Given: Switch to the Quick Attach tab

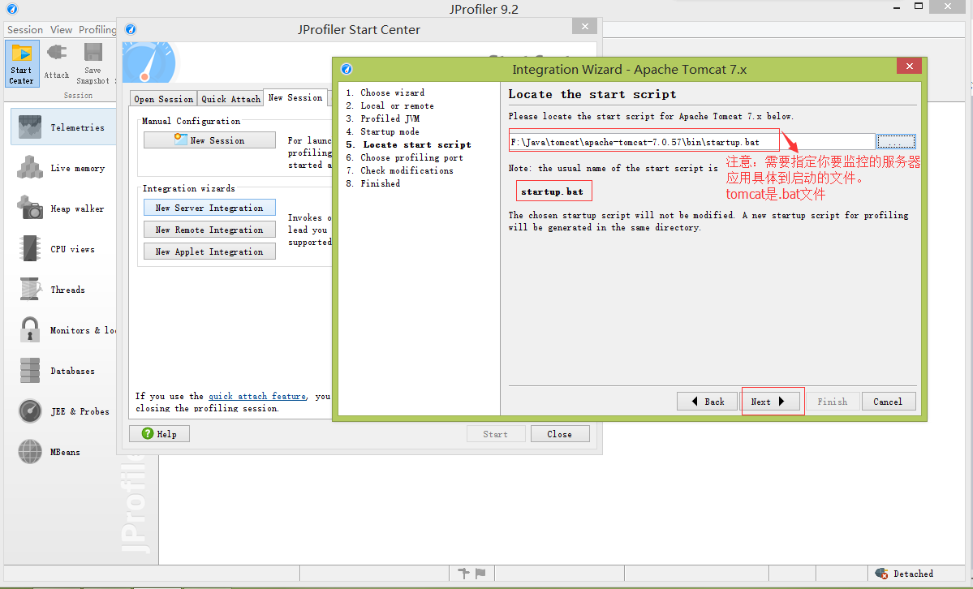Looking at the screenshot, I should point(230,99).
